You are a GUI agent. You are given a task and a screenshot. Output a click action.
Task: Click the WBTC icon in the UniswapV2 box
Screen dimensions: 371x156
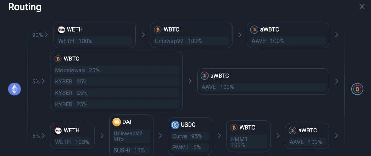158,29
